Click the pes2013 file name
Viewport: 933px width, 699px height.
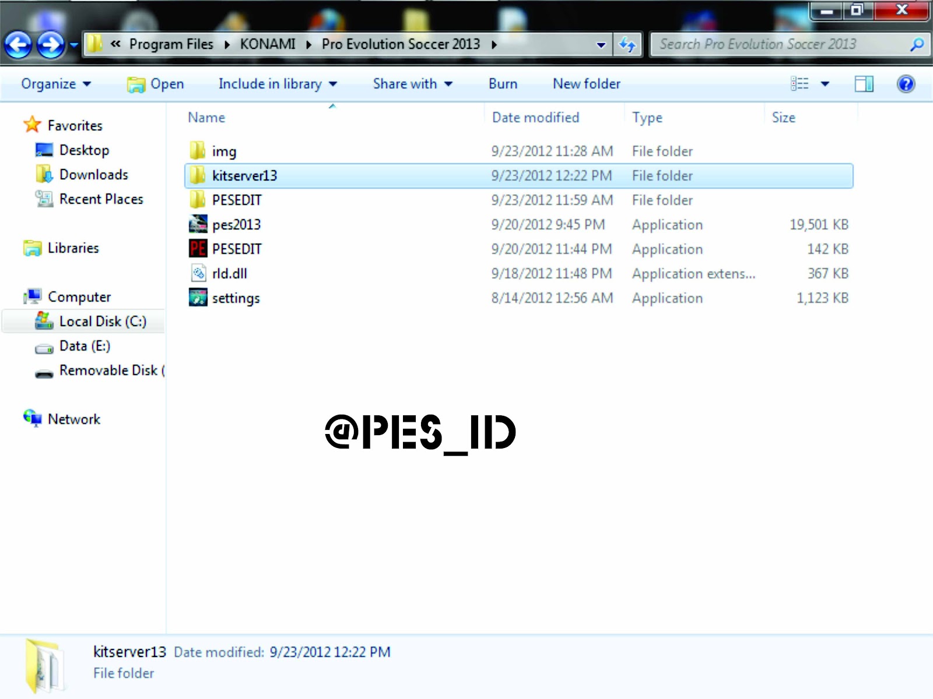[236, 225]
